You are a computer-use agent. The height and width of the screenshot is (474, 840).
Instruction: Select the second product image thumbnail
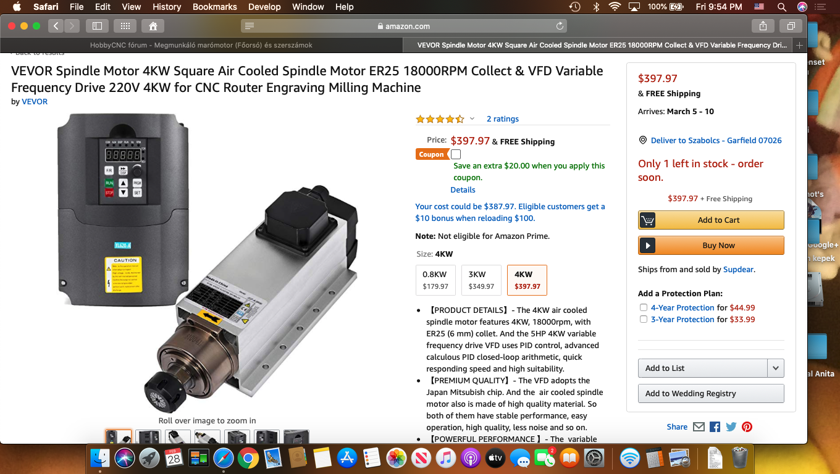[148, 436]
